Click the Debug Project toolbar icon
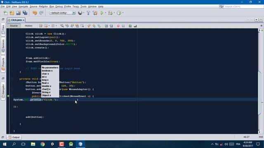 110,13
